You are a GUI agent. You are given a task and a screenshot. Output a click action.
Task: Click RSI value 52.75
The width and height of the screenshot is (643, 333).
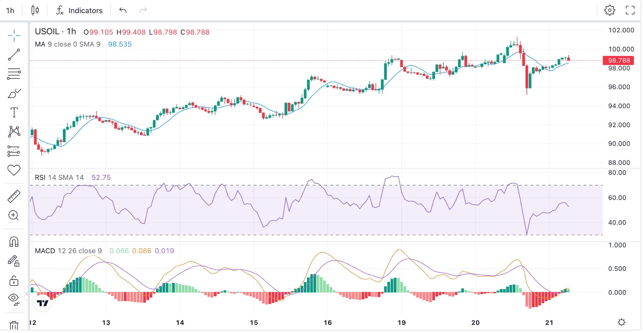pyautogui.click(x=101, y=178)
